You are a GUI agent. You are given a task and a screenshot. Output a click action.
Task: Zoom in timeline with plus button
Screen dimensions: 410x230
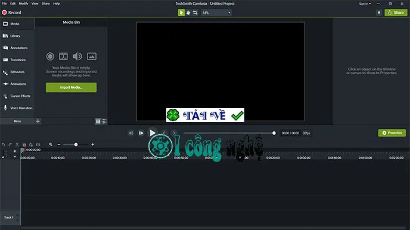point(92,144)
